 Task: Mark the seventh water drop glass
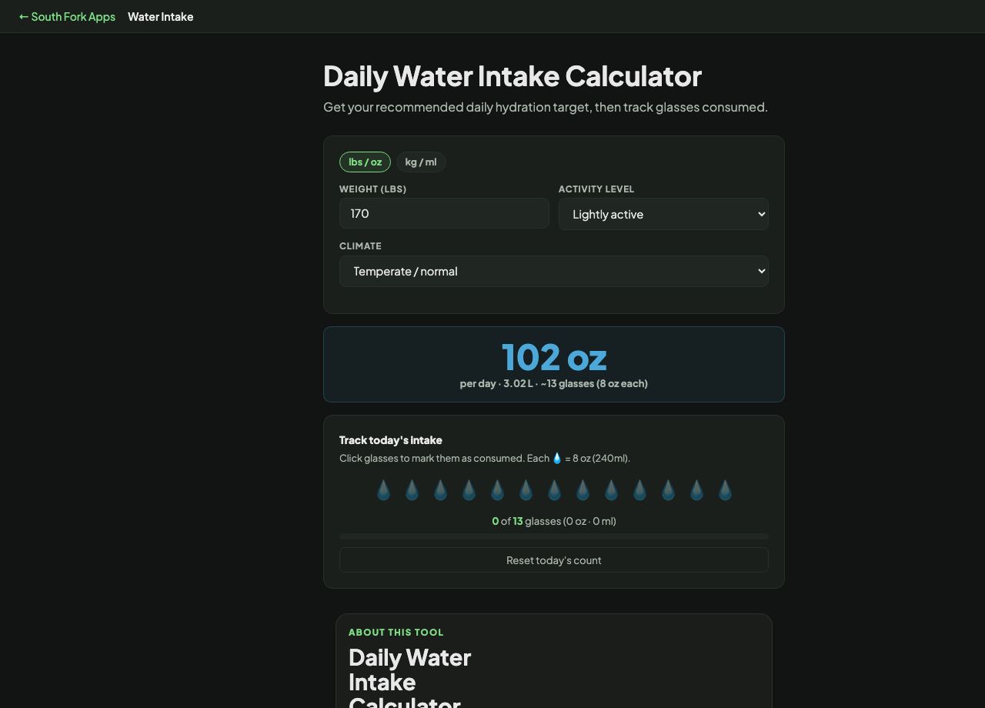[554, 490]
